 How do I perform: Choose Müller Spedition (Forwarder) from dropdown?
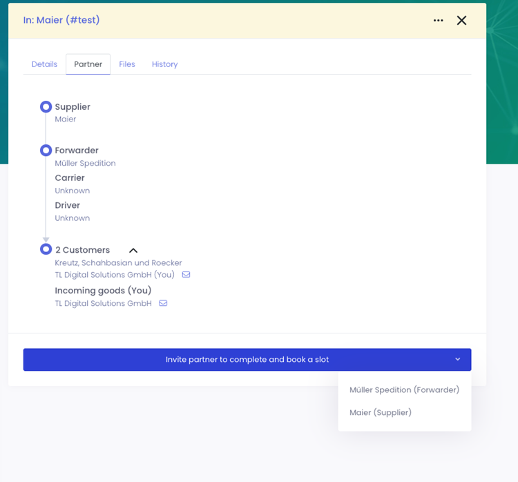tap(404, 389)
